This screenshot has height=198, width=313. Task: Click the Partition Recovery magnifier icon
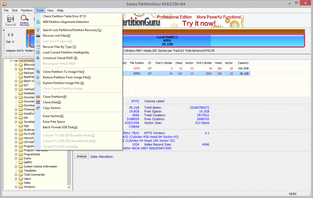(25, 18)
